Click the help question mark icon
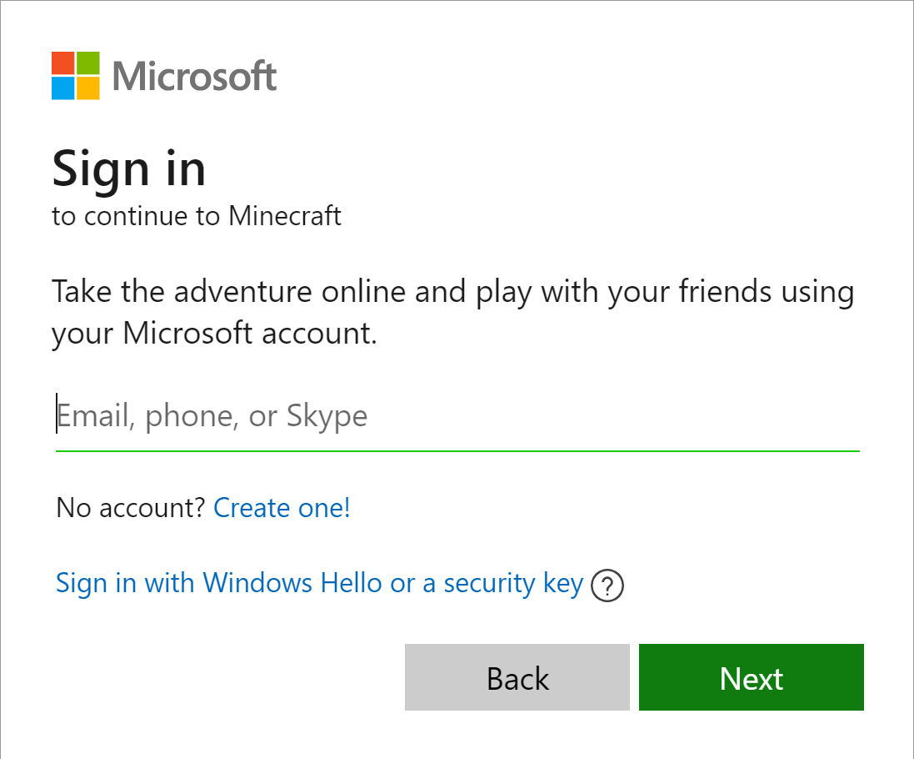The height and width of the screenshot is (759, 914). [607, 586]
